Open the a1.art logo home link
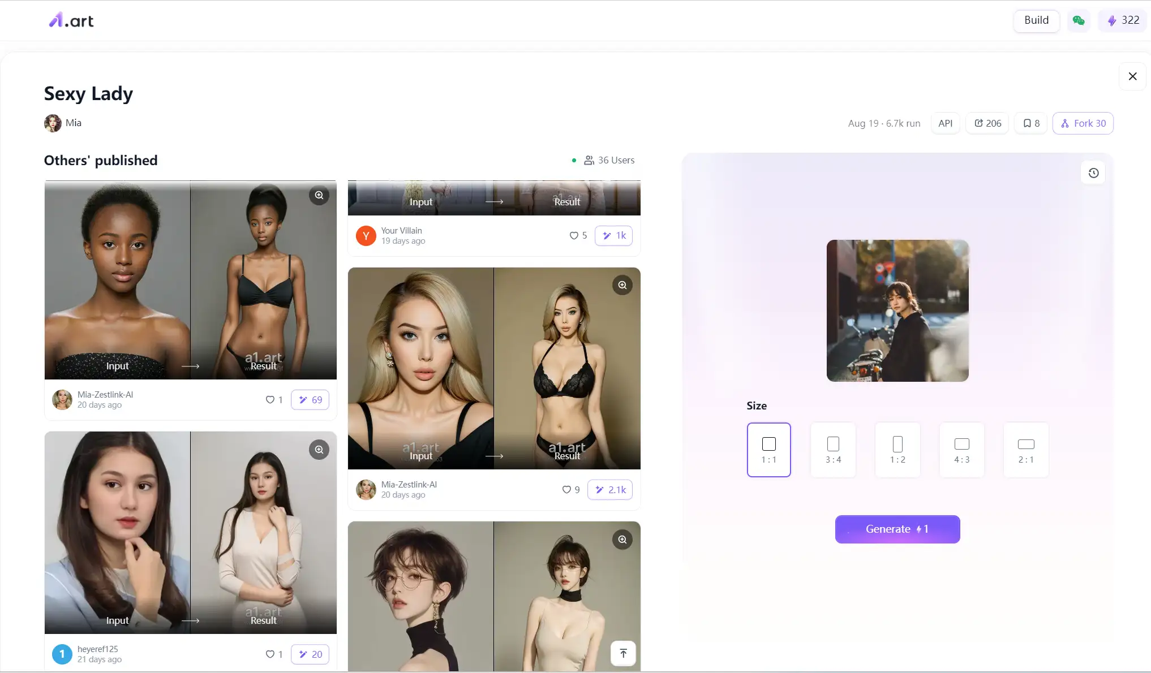 coord(71,20)
